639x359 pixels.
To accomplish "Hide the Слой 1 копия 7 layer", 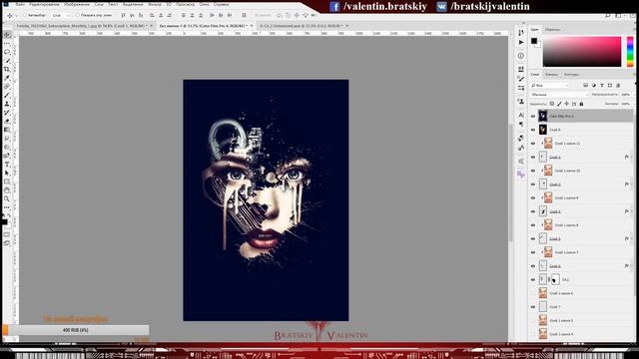I will [x=533, y=252].
